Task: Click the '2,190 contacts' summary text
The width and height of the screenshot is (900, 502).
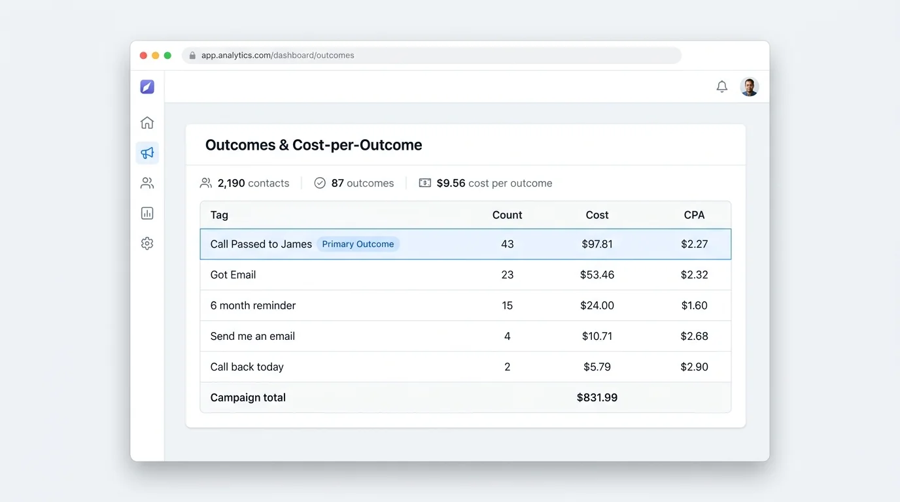Action: click(253, 183)
